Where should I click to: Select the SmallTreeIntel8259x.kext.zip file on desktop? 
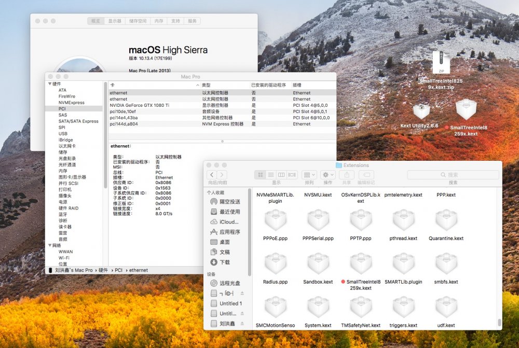[441, 62]
